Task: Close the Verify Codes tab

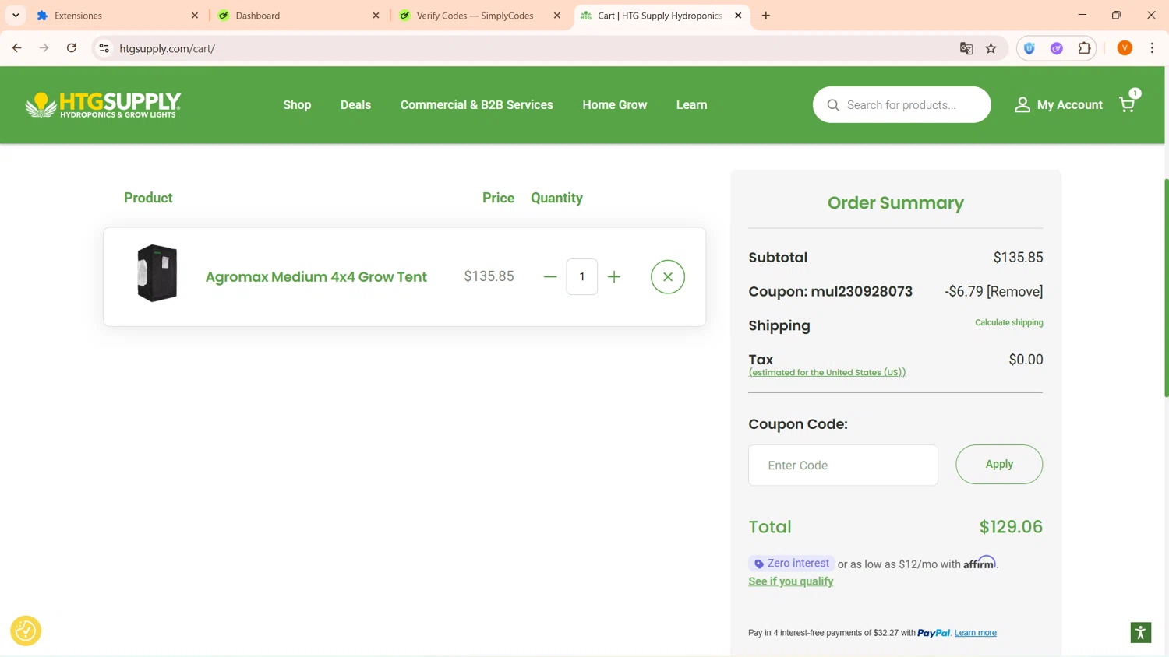Action: point(557,16)
